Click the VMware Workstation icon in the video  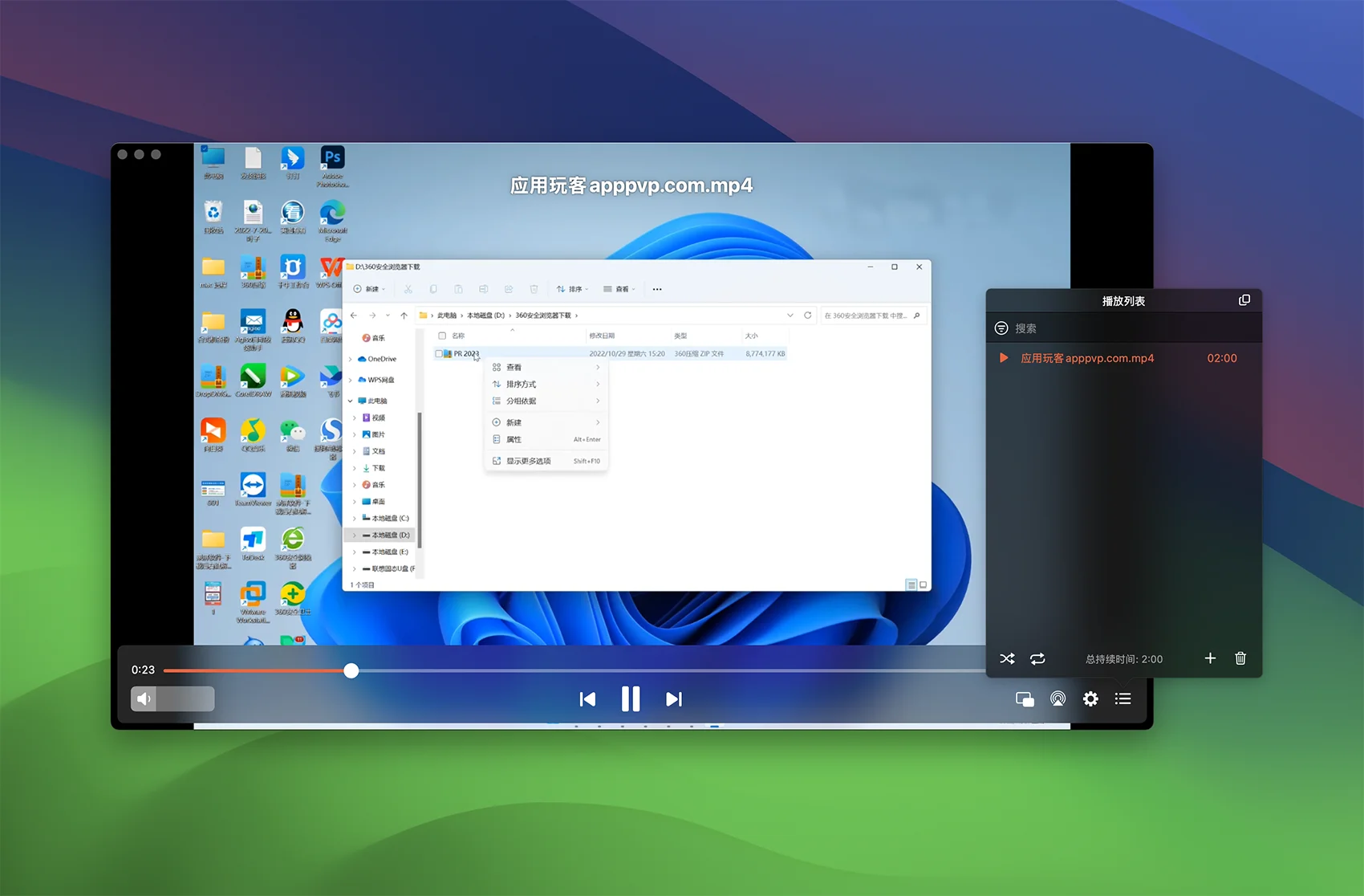(253, 603)
